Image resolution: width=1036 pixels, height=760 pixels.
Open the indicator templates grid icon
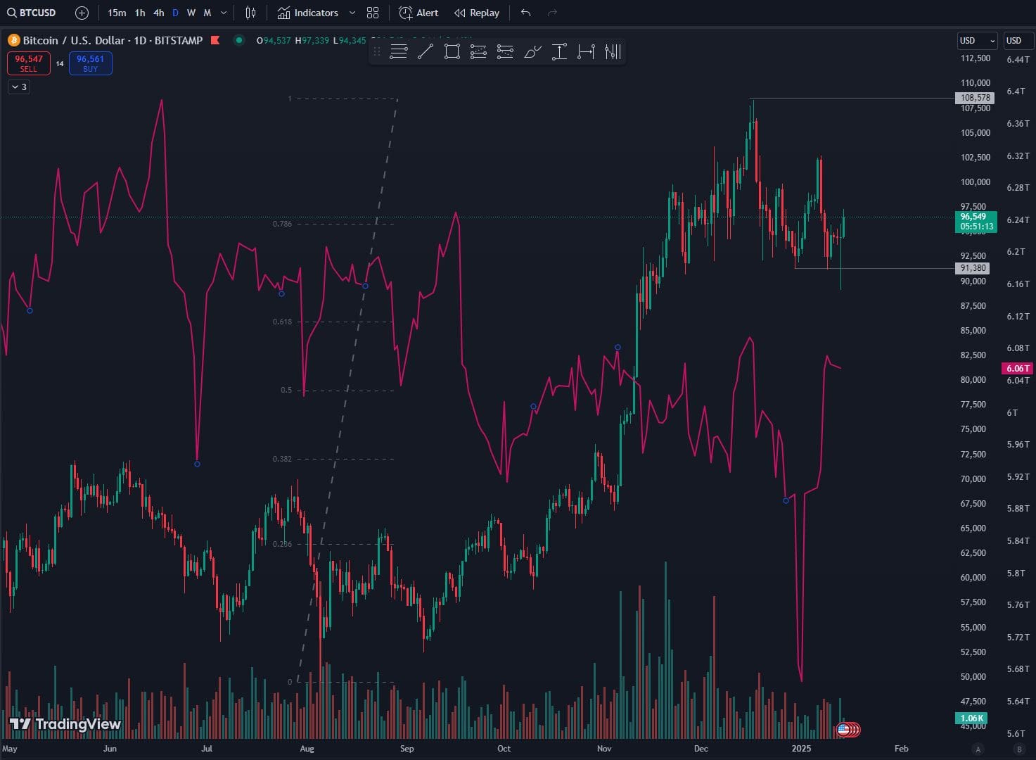pyautogui.click(x=373, y=13)
